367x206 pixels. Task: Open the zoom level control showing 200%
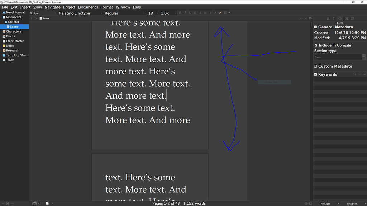[34, 203]
